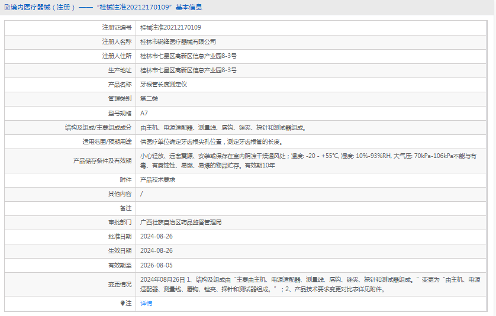Select registrant name 桂林市锐锋医疗器械有限公司
Image resolution: width=496 pixels, height=316 pixels.
(178, 42)
